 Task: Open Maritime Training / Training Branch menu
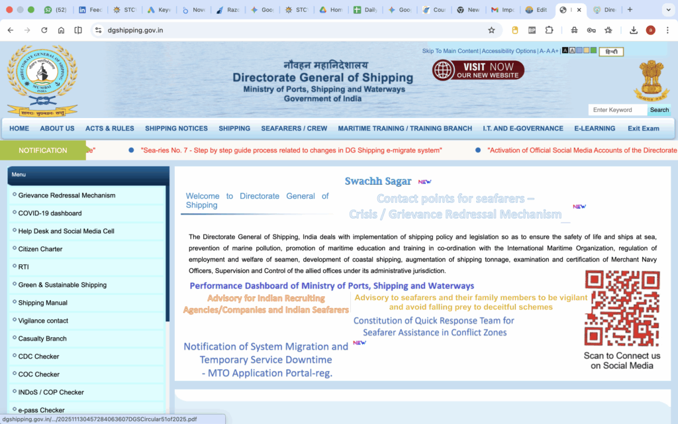[x=405, y=129]
